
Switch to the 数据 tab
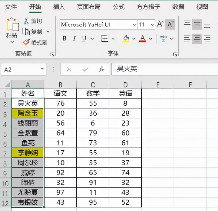pyautogui.click(x=178, y=7)
